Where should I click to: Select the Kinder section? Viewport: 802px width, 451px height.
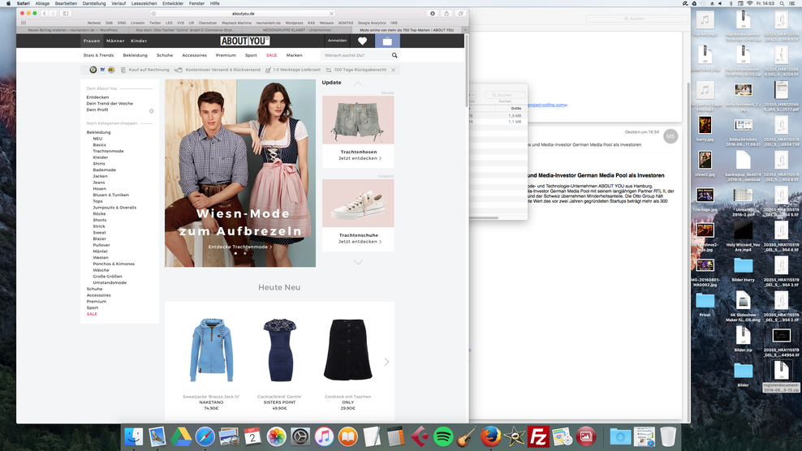click(139, 41)
